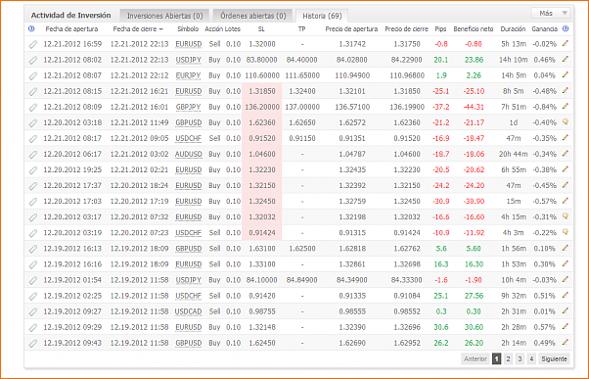Click the paperclip on the 12.19.2012 16:13 row
This screenshot has width=589, height=379.
point(33,249)
